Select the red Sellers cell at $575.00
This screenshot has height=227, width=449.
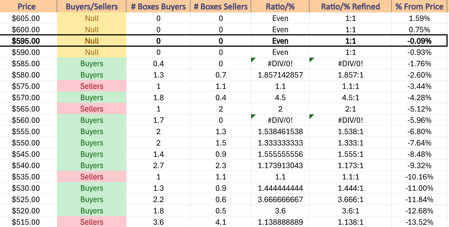pos(92,86)
